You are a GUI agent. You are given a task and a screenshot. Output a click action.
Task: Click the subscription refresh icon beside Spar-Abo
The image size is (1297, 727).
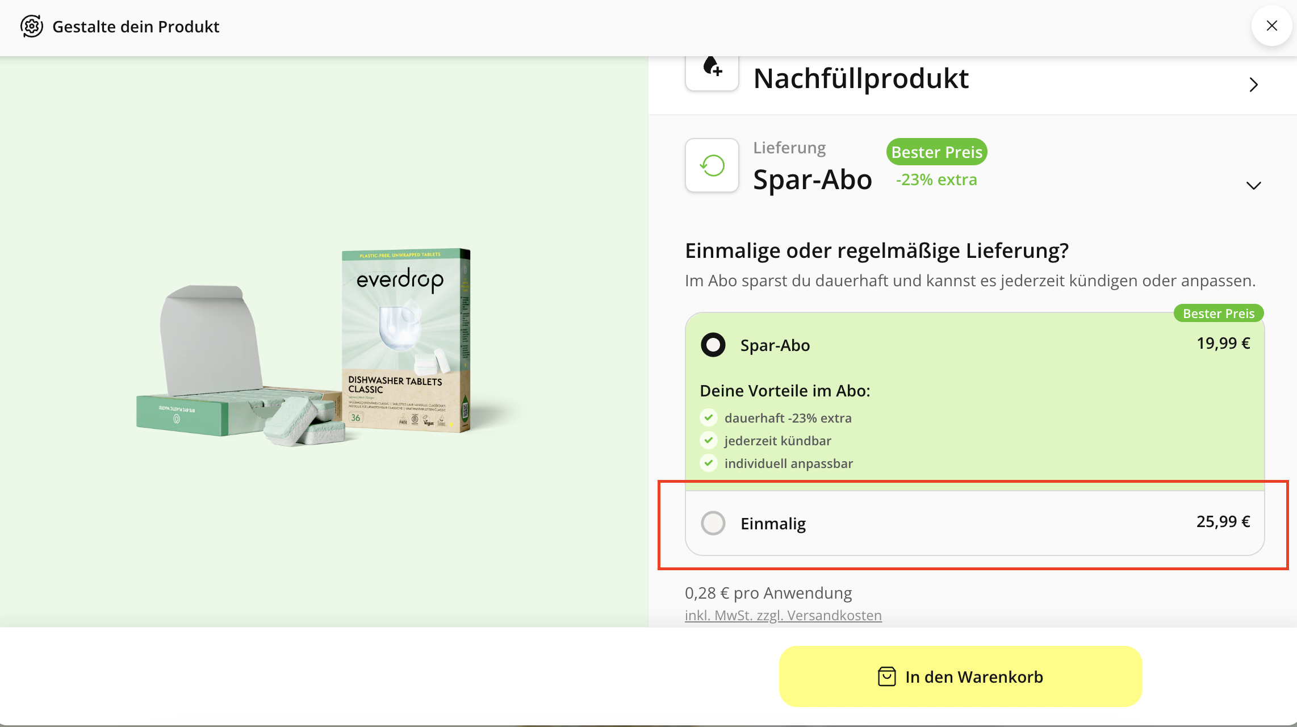(x=712, y=165)
